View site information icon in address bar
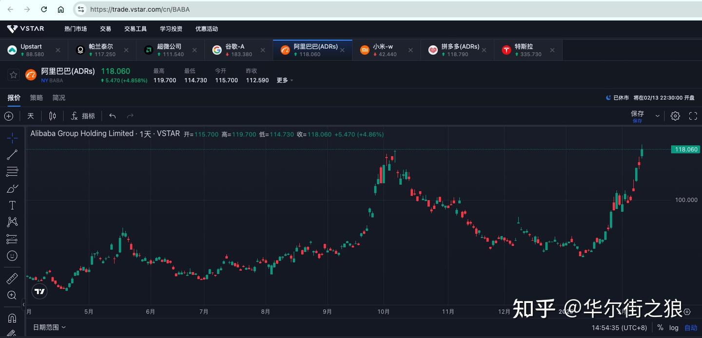 click(x=81, y=9)
